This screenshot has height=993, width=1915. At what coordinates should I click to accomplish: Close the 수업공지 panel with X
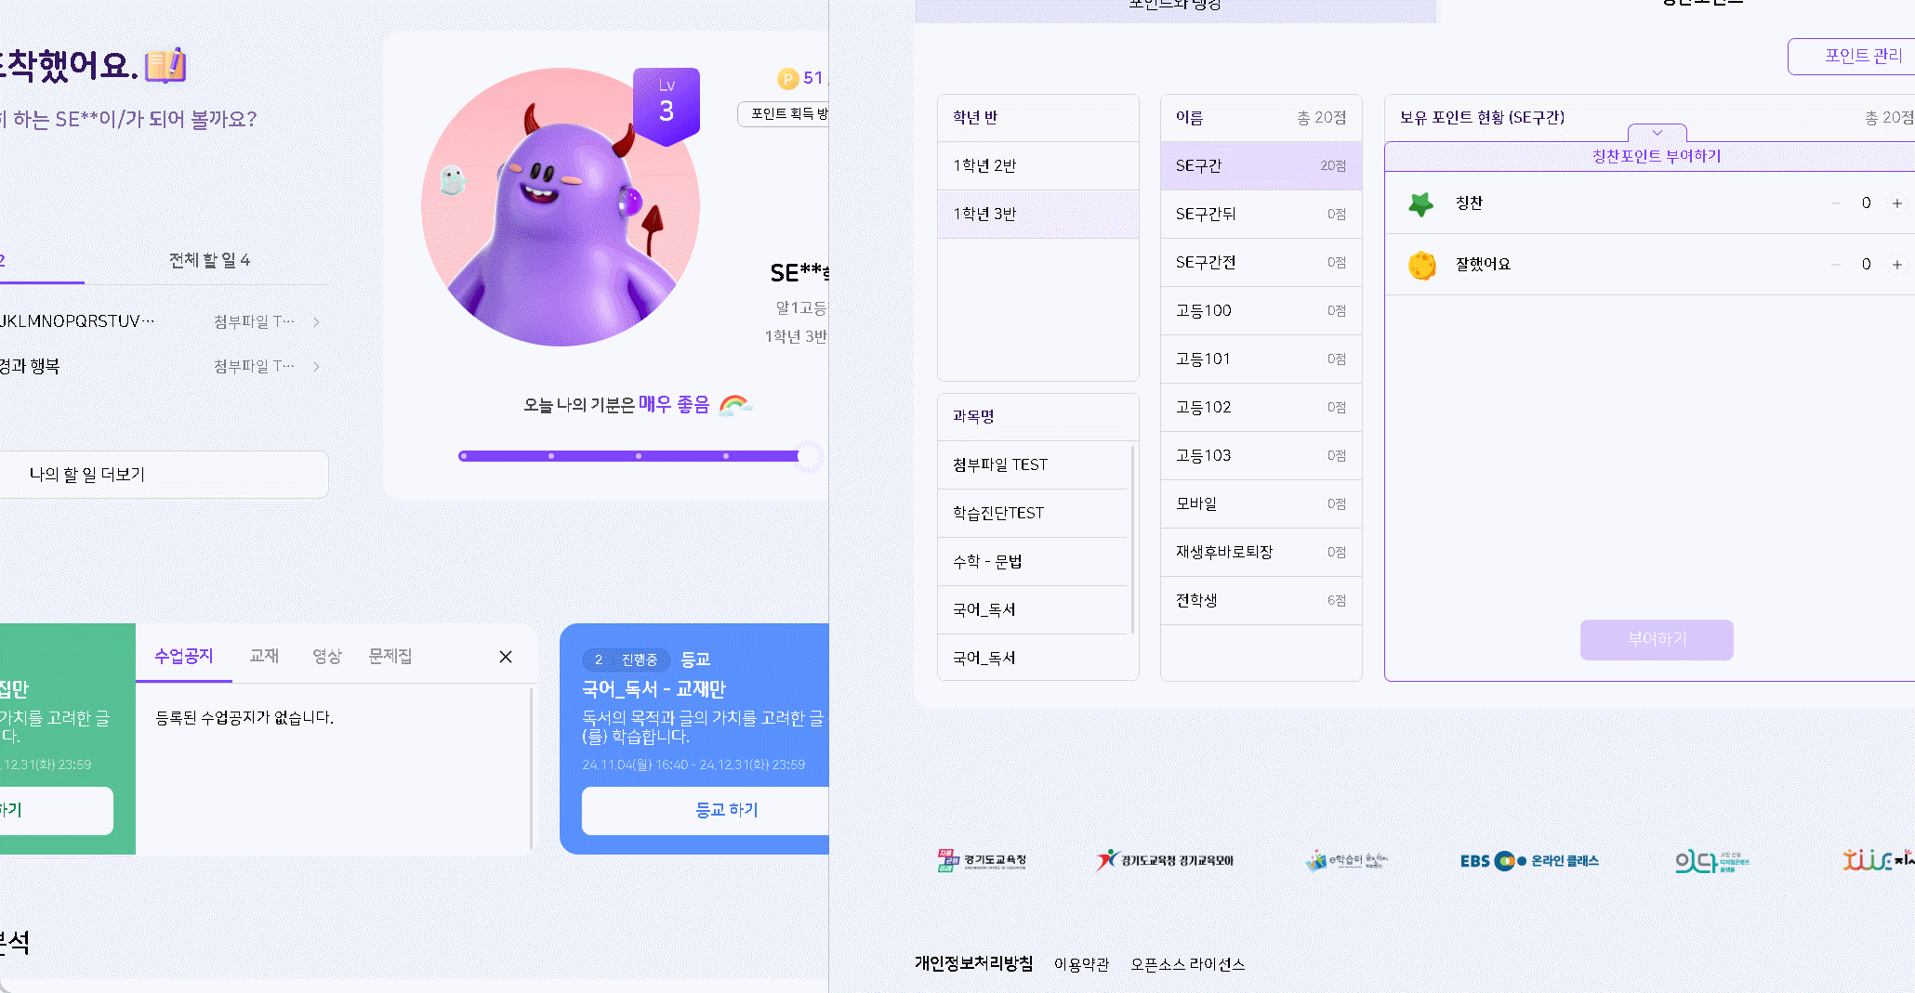point(506,657)
